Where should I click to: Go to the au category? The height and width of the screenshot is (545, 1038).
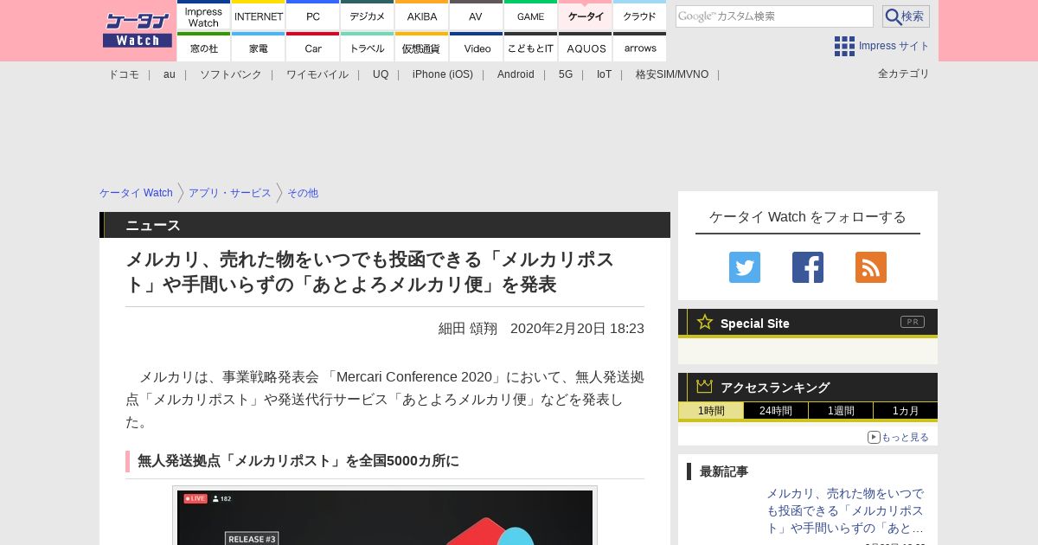(x=170, y=74)
